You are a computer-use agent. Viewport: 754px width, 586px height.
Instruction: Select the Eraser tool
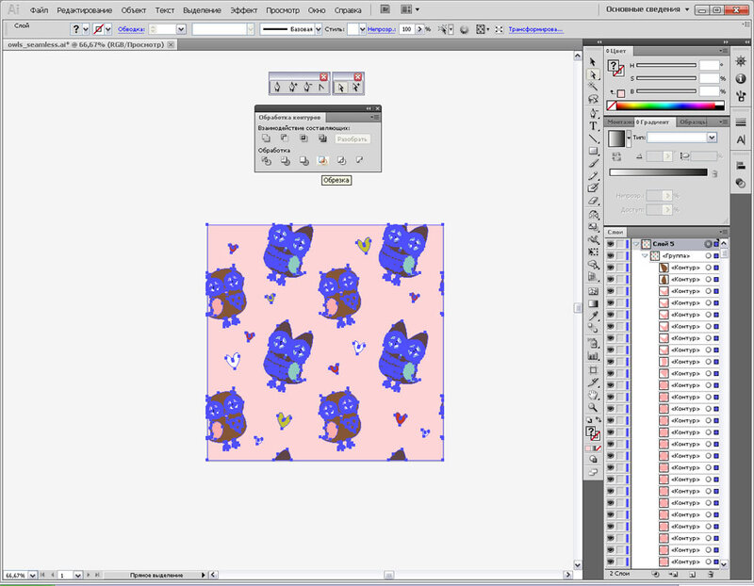click(x=594, y=201)
